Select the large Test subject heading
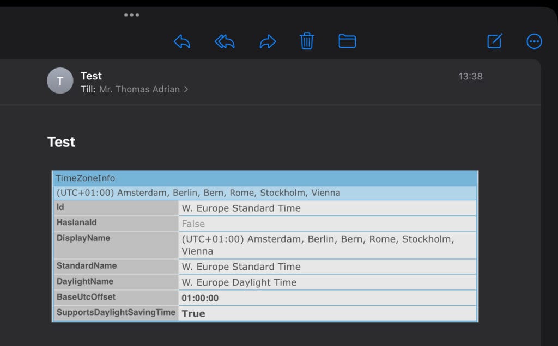558x346 pixels. 61,142
